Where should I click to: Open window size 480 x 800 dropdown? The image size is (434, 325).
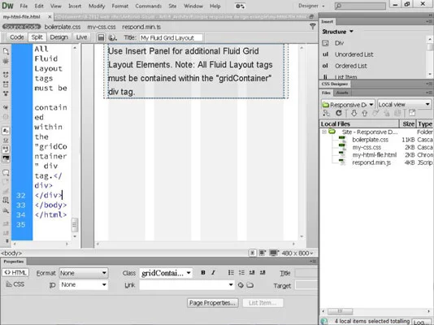[x=297, y=253]
